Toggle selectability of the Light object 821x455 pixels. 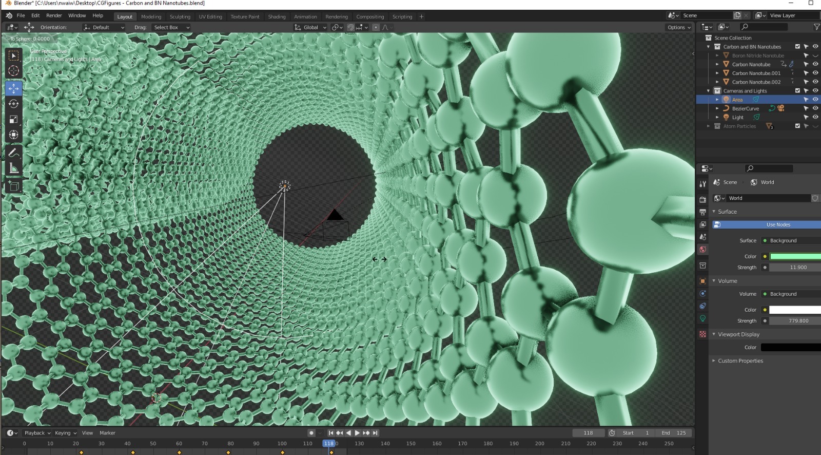[x=806, y=117]
